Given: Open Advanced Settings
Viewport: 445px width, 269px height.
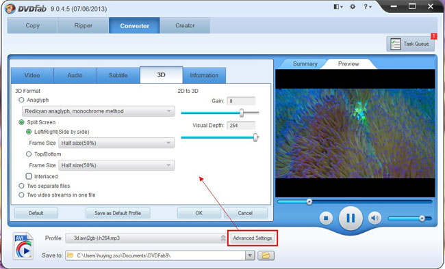Looking at the screenshot, I should click(x=253, y=238).
